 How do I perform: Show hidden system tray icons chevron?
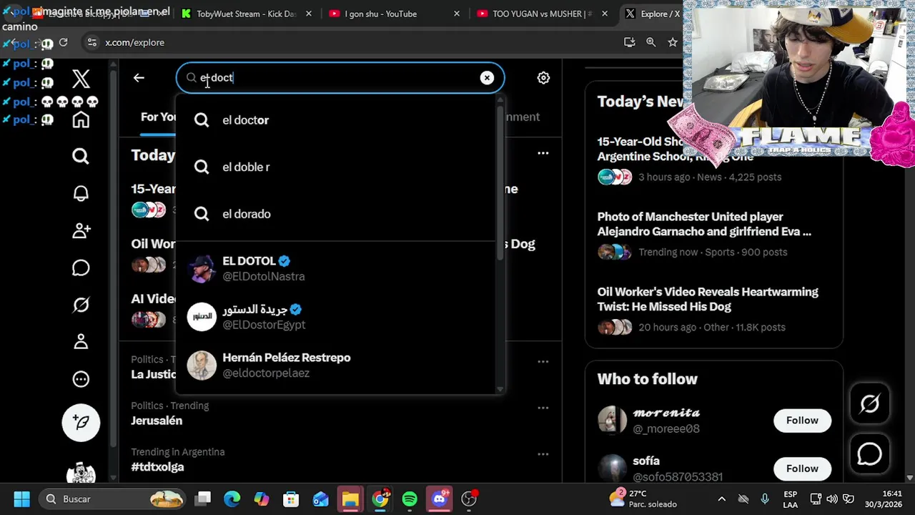[721, 499]
